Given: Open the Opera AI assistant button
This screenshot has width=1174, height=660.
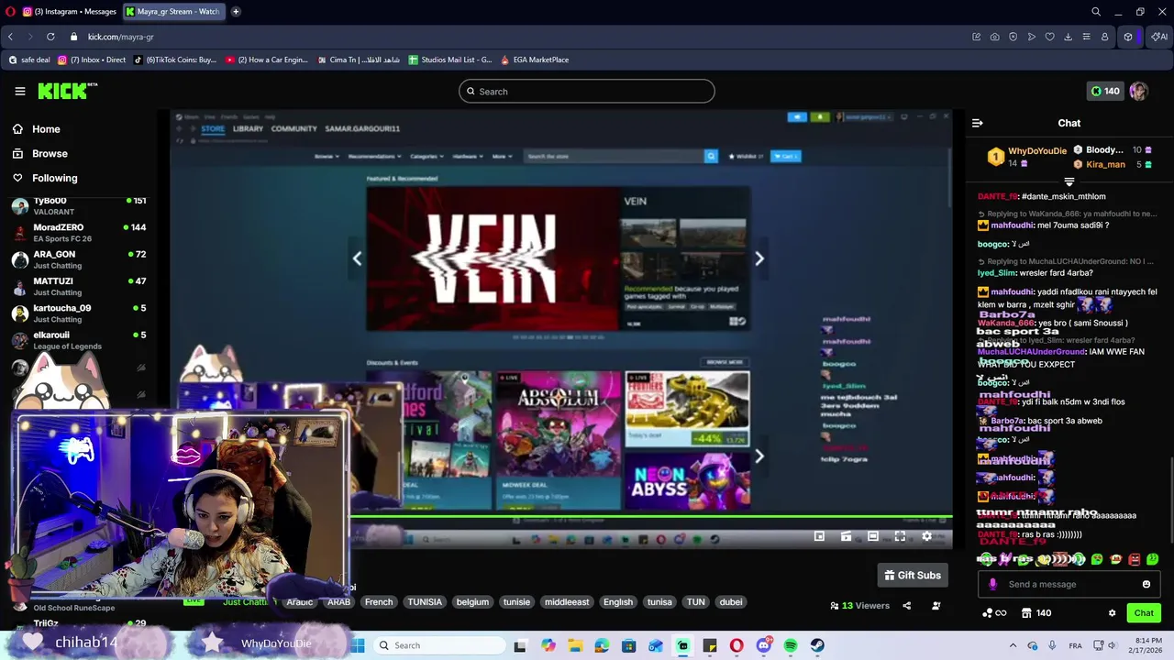Looking at the screenshot, I should 1159,37.
